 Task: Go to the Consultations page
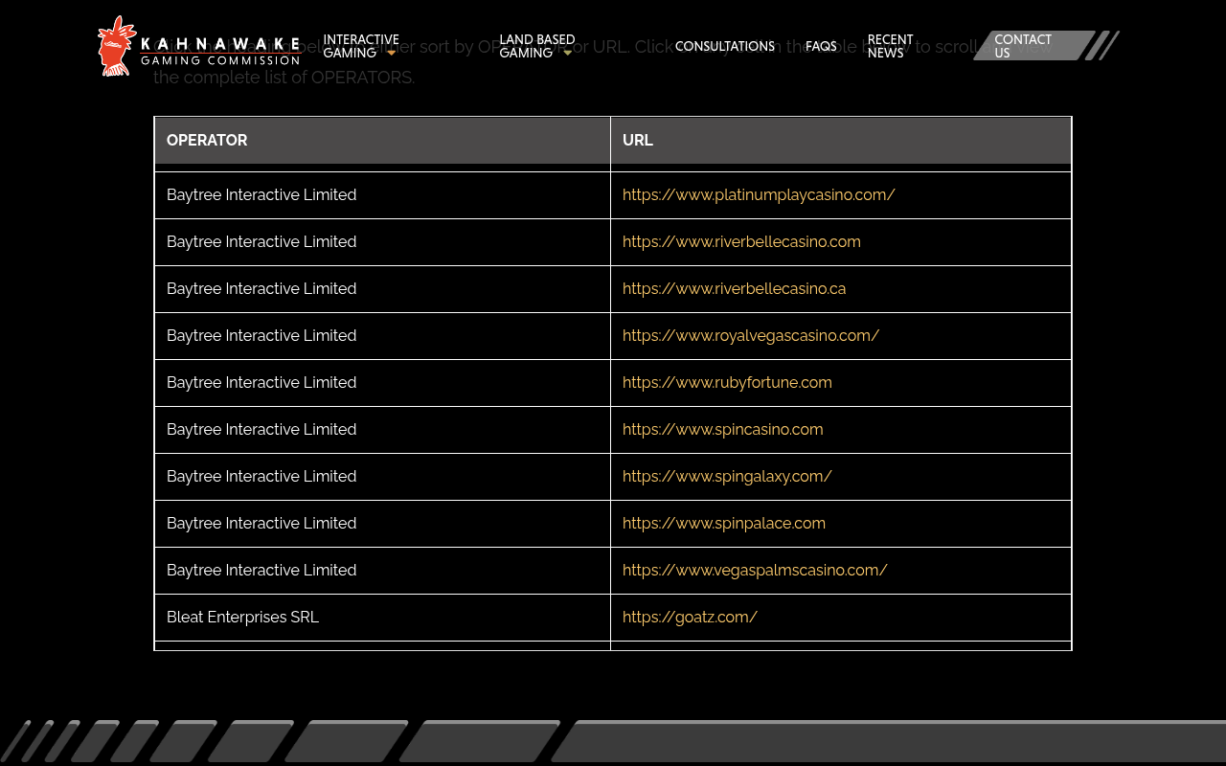pos(725,46)
